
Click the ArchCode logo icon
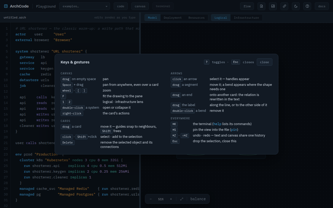(x=6, y=6)
